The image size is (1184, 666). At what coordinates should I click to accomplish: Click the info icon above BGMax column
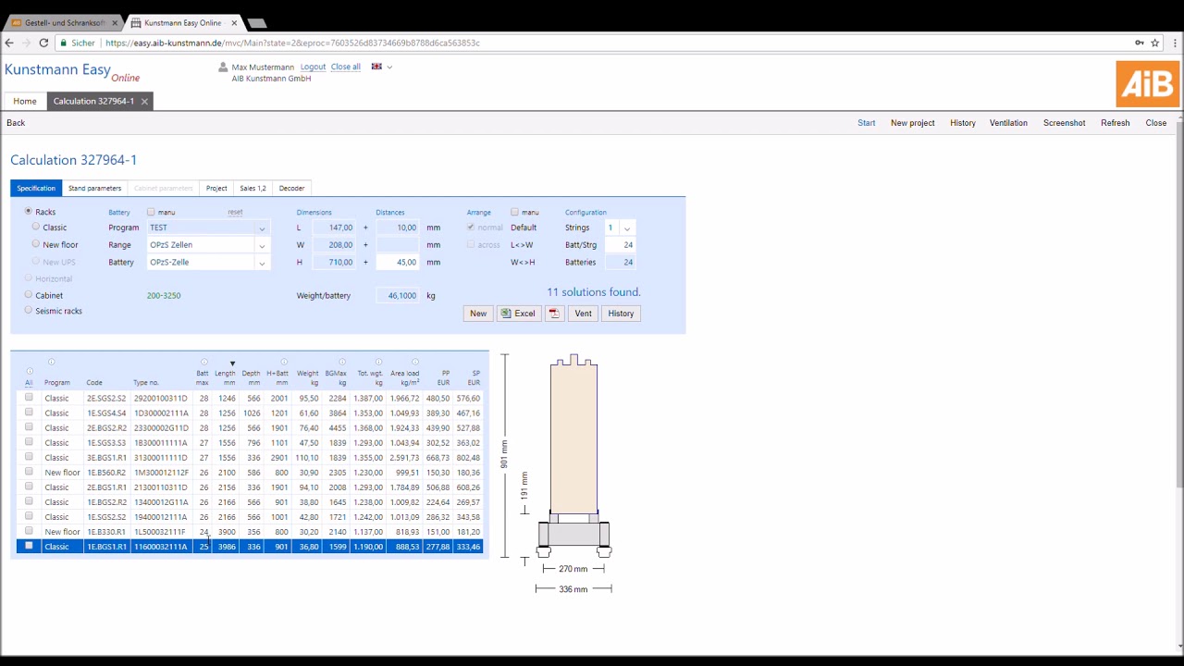342,363
